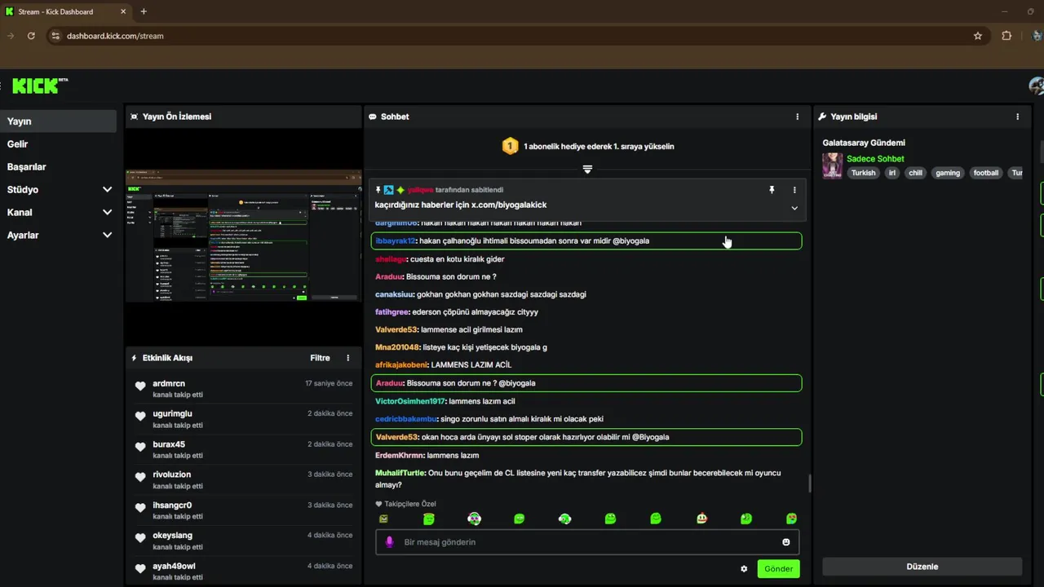Click username VictorOsimhen1917 in chat
Viewport: 1044px width, 587px height.
point(410,401)
